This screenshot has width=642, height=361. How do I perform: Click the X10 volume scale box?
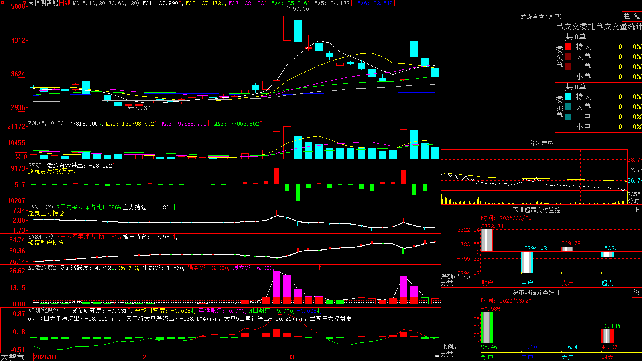click(x=21, y=157)
